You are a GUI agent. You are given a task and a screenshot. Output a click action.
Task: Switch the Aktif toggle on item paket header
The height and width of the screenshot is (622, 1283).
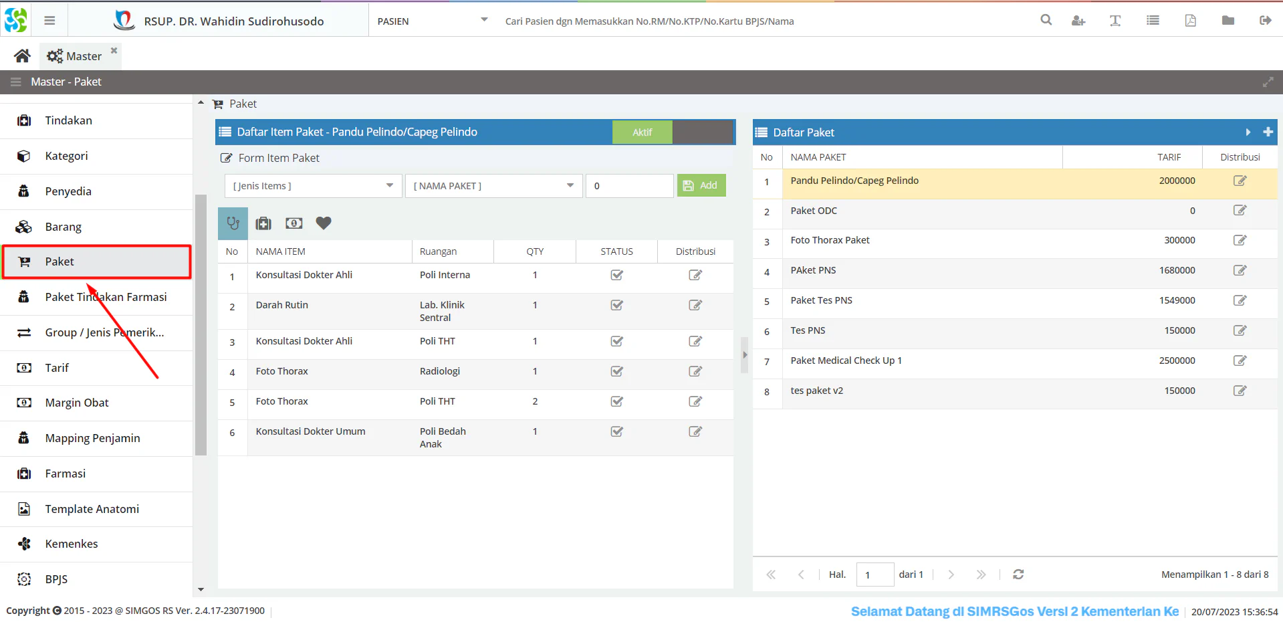click(672, 132)
